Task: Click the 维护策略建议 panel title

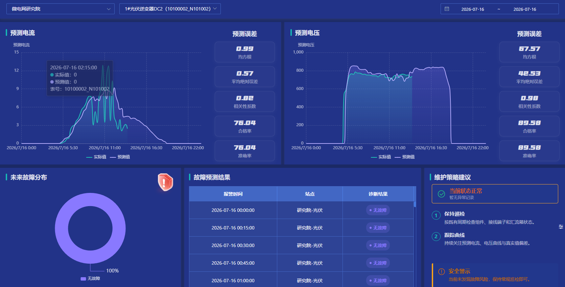Action: click(x=453, y=177)
